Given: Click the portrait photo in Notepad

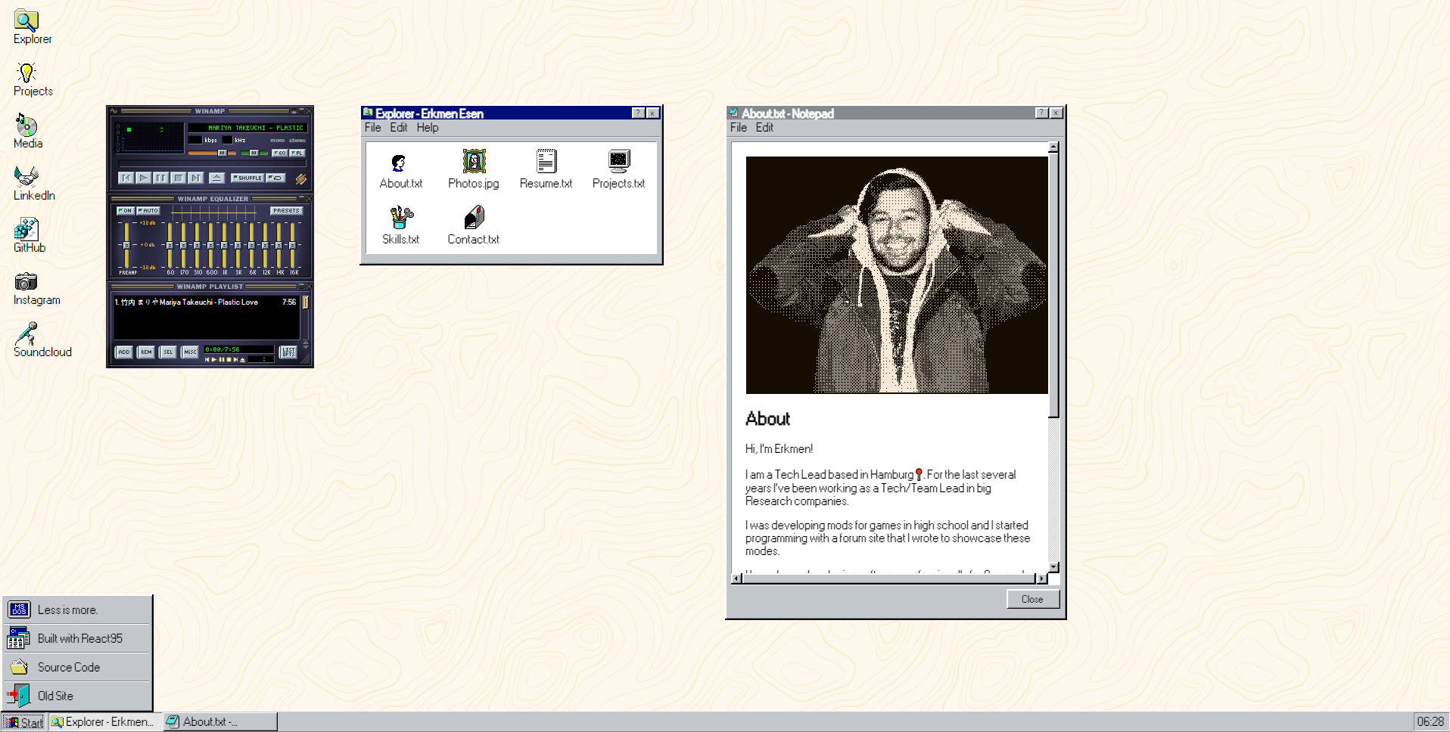Looking at the screenshot, I should (897, 275).
